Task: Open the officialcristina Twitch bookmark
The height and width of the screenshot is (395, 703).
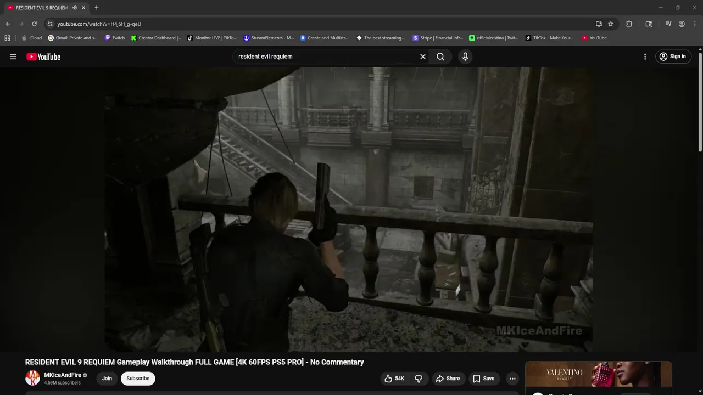Action: coord(494,38)
